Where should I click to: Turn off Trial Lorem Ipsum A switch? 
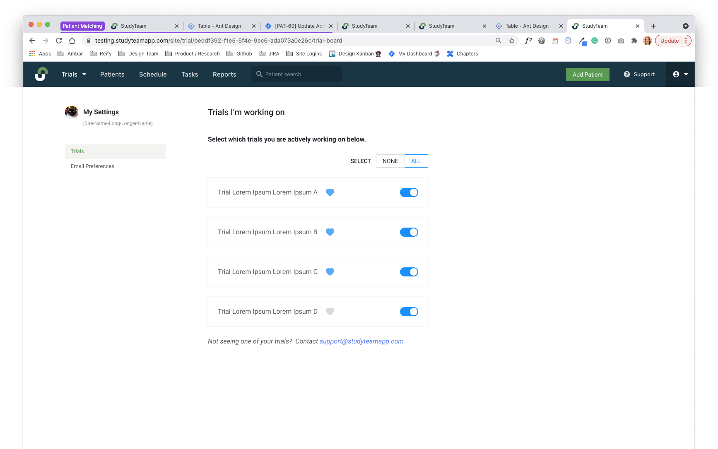(409, 192)
